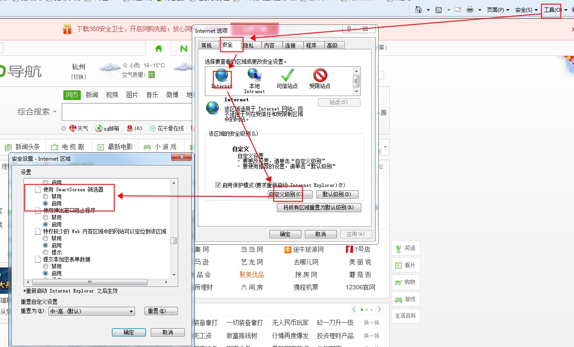This screenshot has height=347, width=574.
Task: Switch to the 隐私 tab
Action: pyautogui.click(x=248, y=45)
